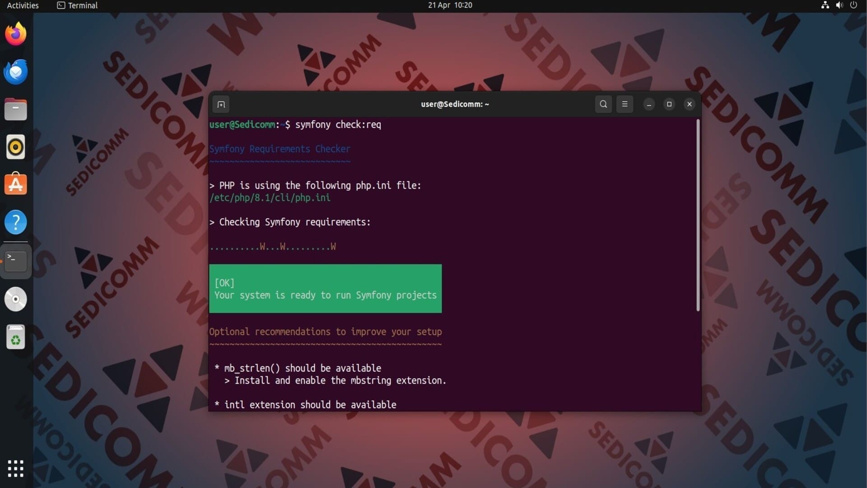Click the terminal vertical scrollbar

coord(698,215)
